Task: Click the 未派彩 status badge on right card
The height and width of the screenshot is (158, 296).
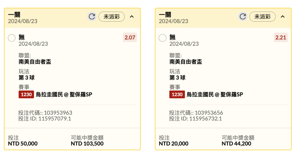Action: pos(262,17)
